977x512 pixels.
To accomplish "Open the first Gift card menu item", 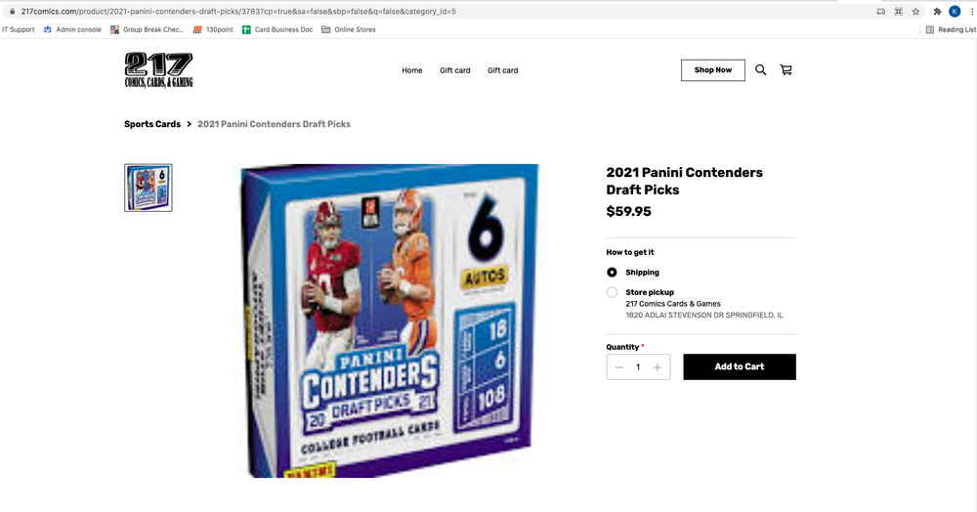I will [x=455, y=70].
